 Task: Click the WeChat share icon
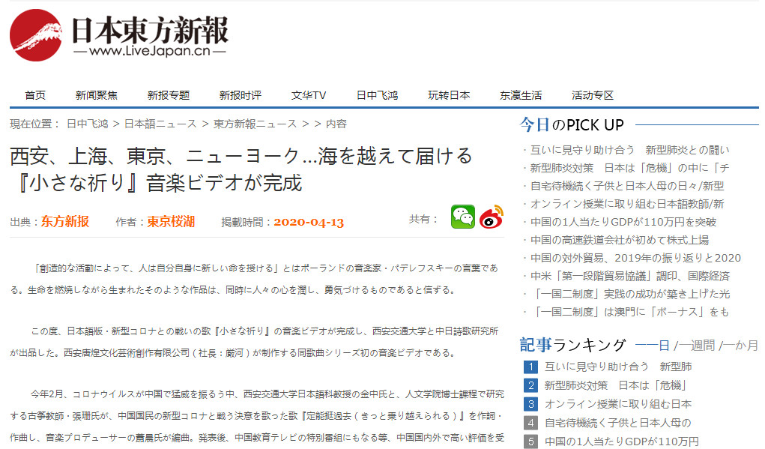462,217
